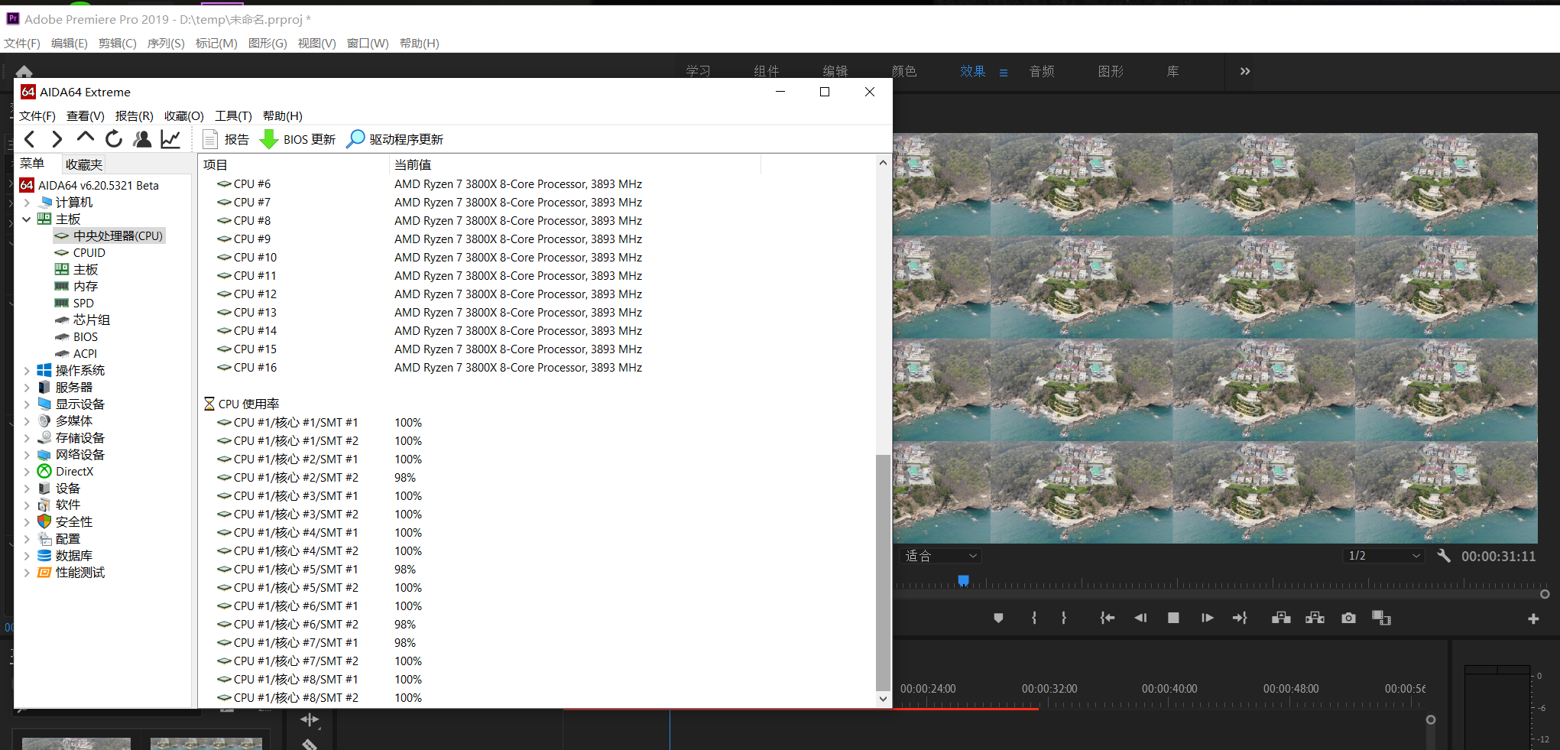The height and width of the screenshot is (750, 1560).
Task: Collapse the 主板 tree node
Action: pyautogui.click(x=27, y=219)
